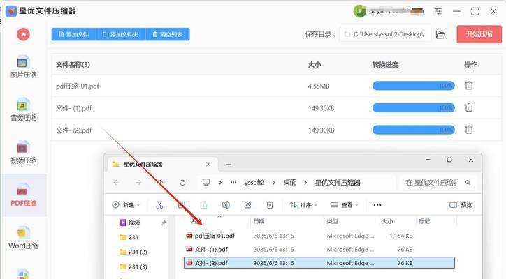Click 添加文件夹 add folder button

pos(120,34)
